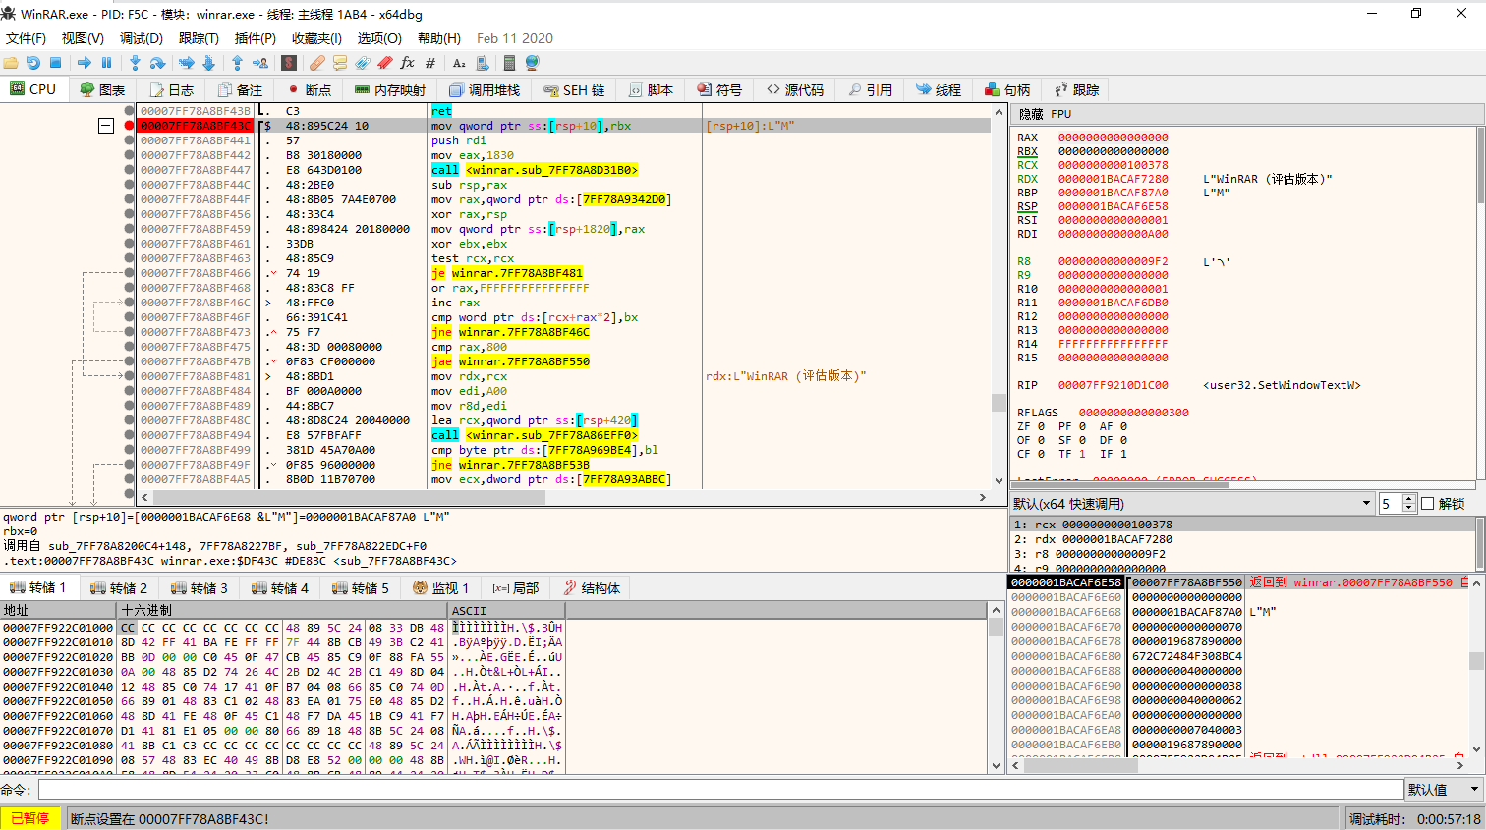Switch to the 断点 tab
Viewport: 1486px width, 830px height.
click(x=309, y=89)
